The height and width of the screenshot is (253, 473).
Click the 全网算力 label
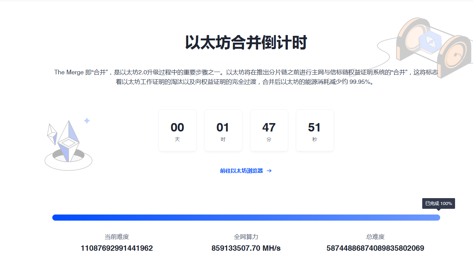click(246, 237)
